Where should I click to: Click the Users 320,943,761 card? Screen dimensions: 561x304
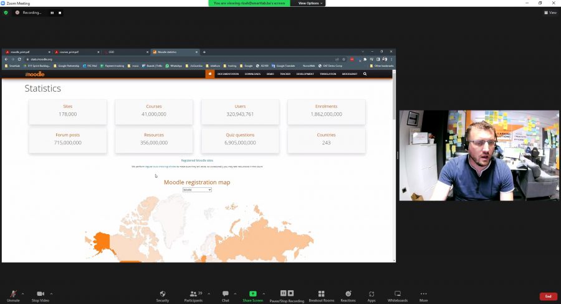click(240, 112)
